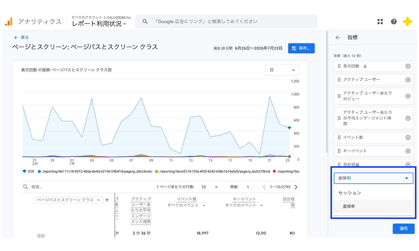Screen dimensions: 419x251
Task: Open すべてのイベント dropdown under イベント数
Action: point(186,205)
